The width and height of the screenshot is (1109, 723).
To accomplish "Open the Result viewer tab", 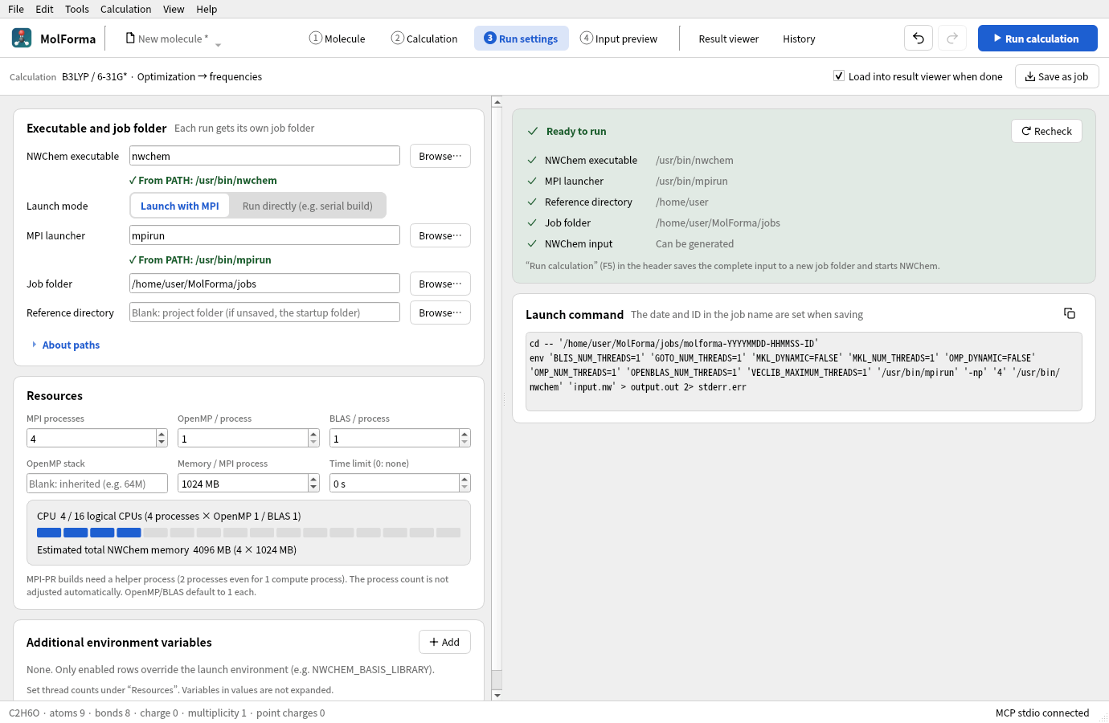I will [x=729, y=39].
